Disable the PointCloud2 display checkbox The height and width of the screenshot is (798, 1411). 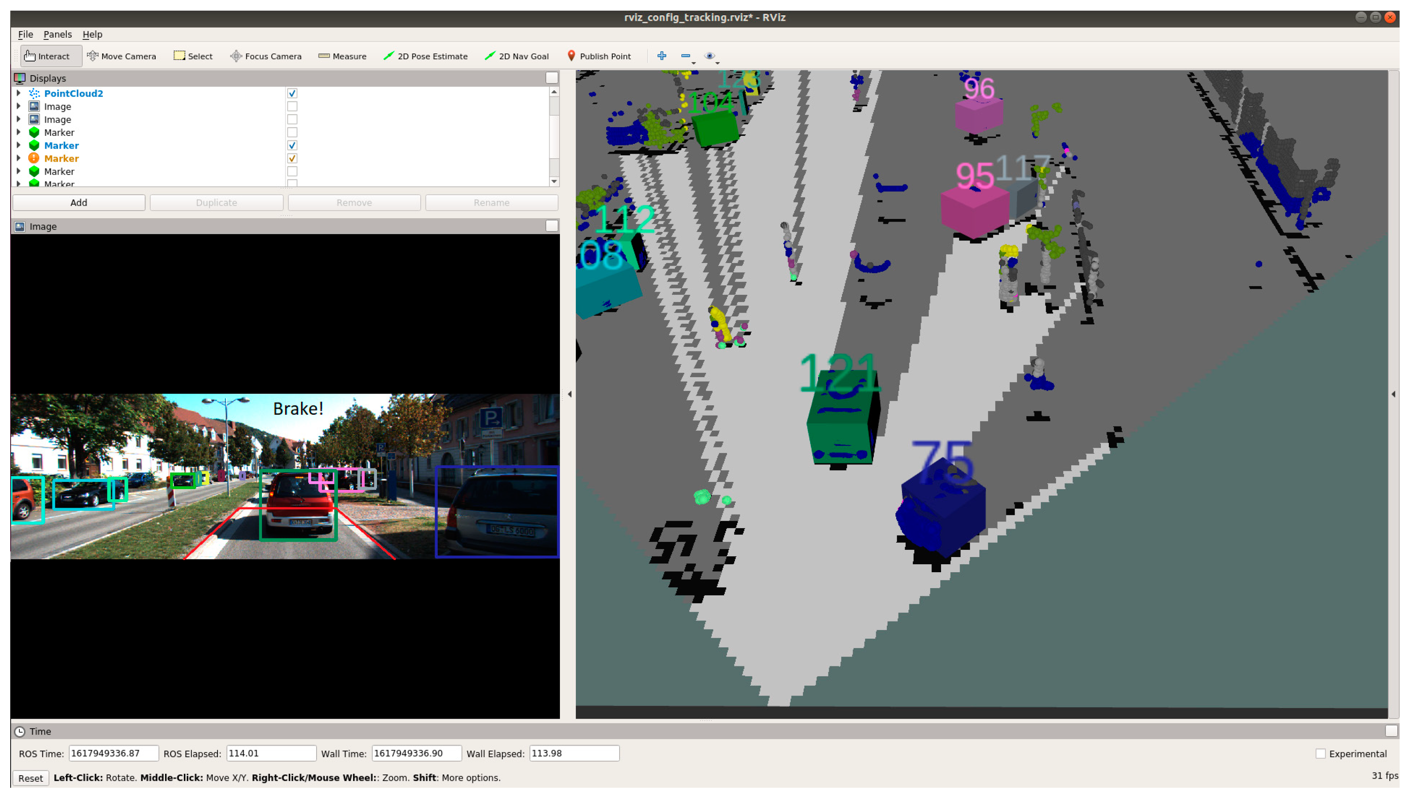click(292, 93)
